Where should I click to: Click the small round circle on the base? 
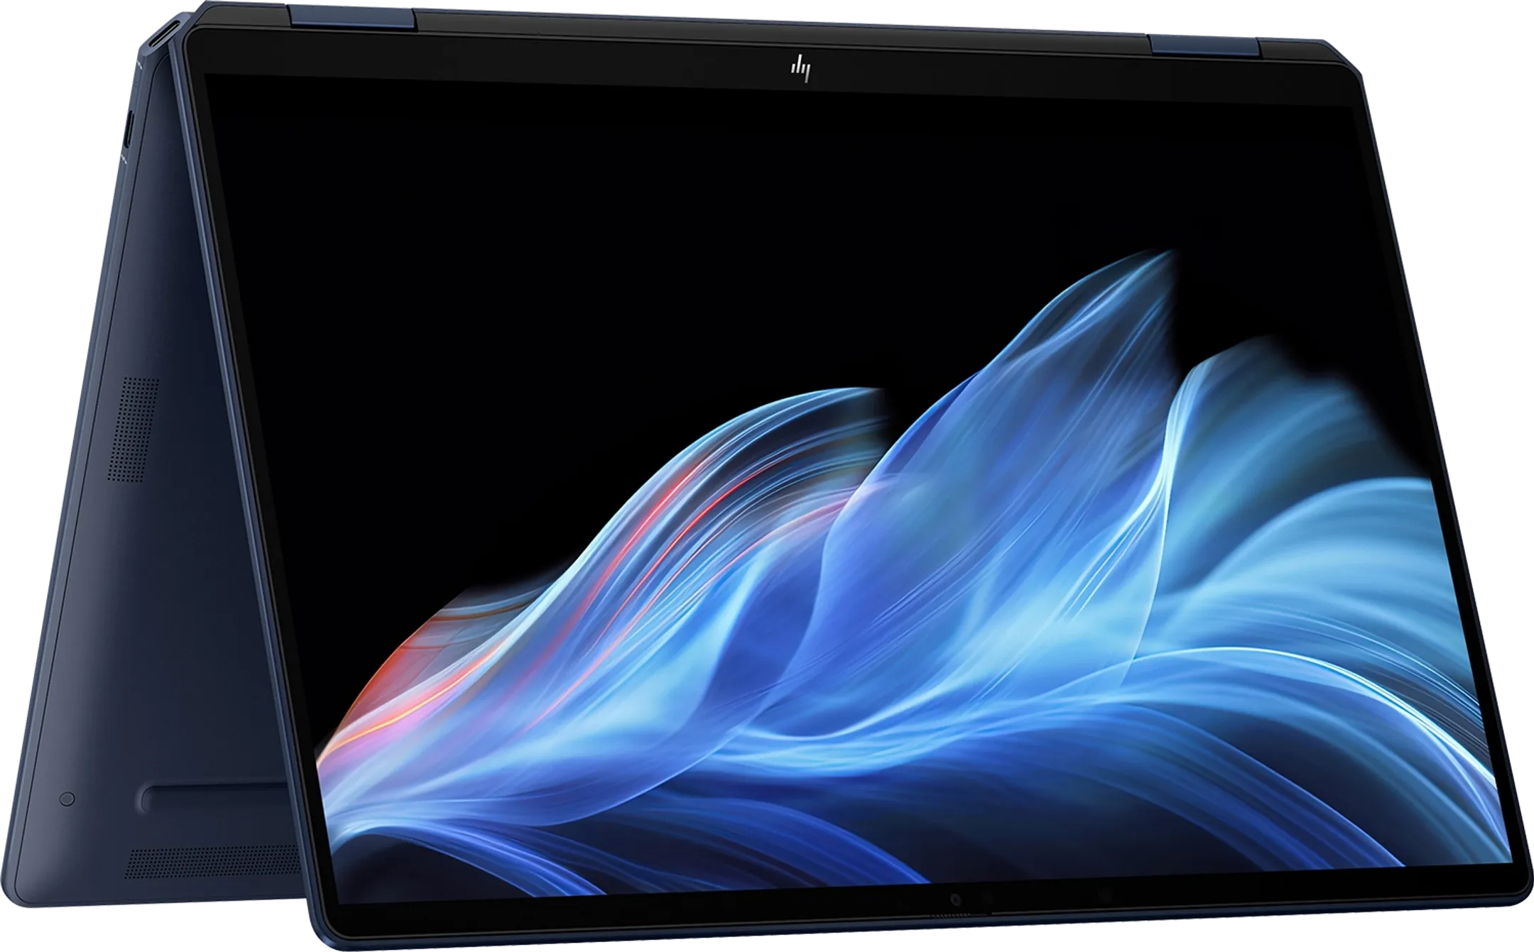pos(67,799)
